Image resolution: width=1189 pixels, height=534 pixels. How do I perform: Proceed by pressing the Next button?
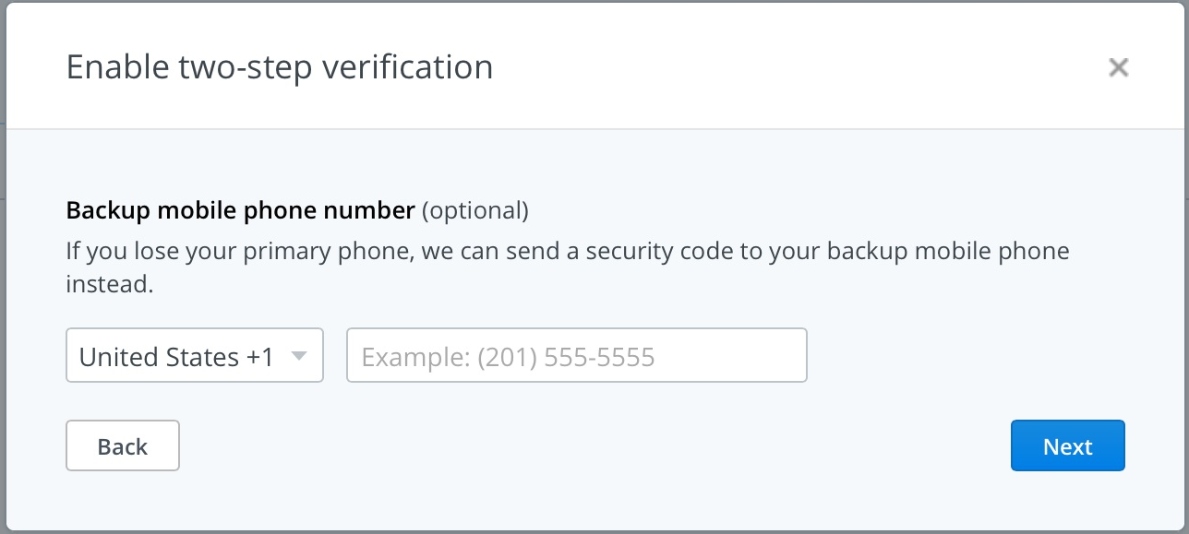click(1067, 446)
